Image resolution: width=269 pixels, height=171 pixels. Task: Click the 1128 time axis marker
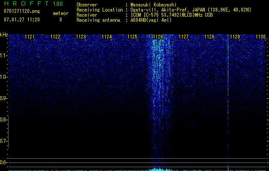click(x=210, y=37)
